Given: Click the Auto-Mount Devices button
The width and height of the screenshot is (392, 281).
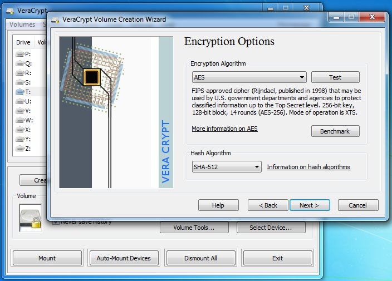Looking at the screenshot, I should coord(124,258).
